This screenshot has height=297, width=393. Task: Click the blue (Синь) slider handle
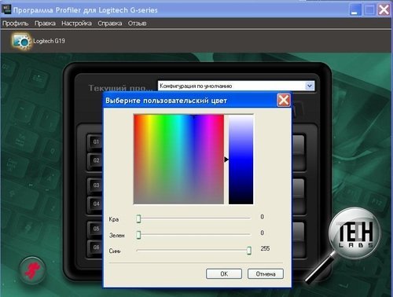249,251
